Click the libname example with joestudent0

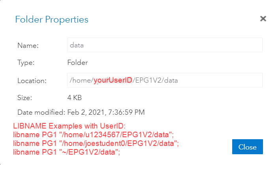click(96, 144)
